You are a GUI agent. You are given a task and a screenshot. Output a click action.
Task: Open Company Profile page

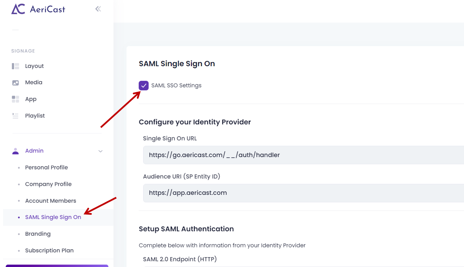coord(48,184)
